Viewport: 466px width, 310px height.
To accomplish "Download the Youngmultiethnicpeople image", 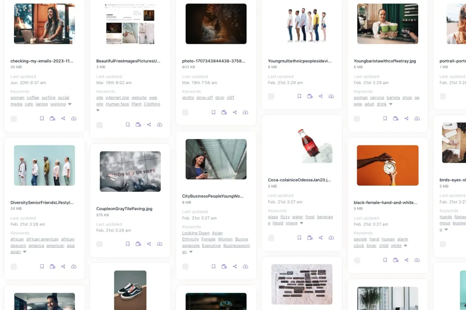I will pyautogui.click(x=331, y=96).
